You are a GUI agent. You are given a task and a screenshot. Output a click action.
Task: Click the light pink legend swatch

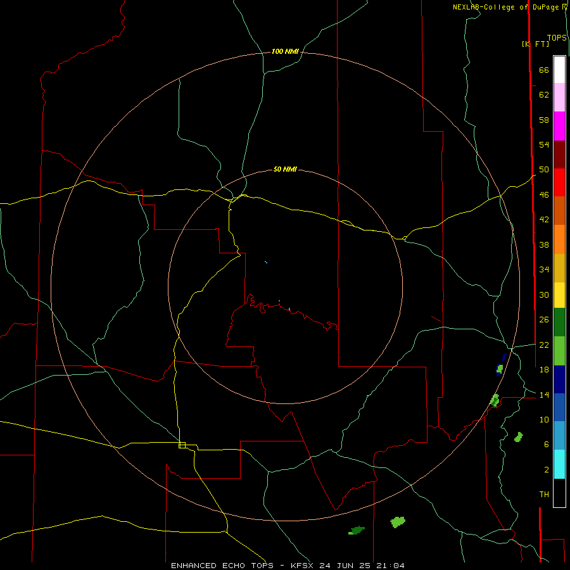559,97
